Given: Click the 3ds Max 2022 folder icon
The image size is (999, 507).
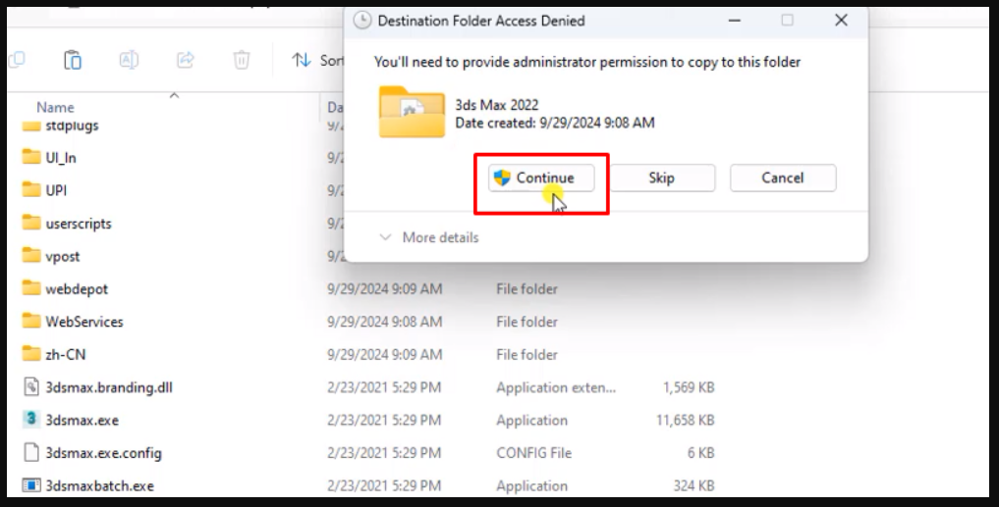Looking at the screenshot, I should [412, 113].
